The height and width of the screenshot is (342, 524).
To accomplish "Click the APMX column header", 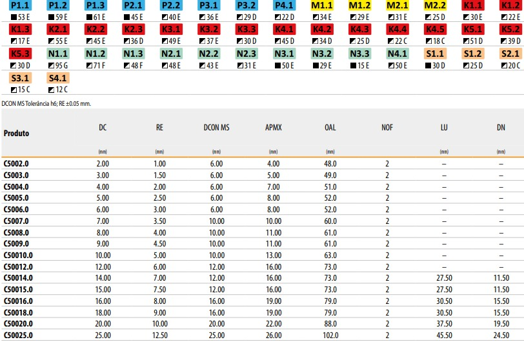I will click(x=273, y=128).
